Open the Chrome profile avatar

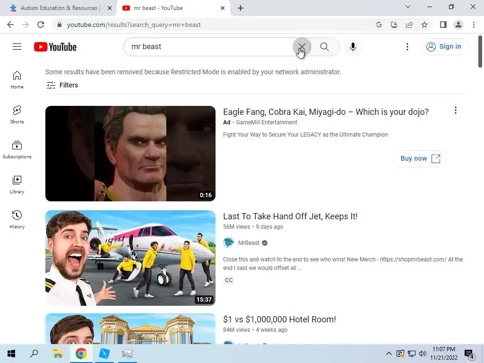[x=458, y=25]
